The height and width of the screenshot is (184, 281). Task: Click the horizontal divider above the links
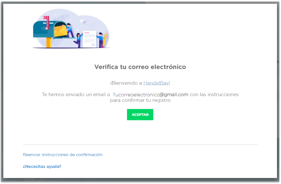click(140, 144)
